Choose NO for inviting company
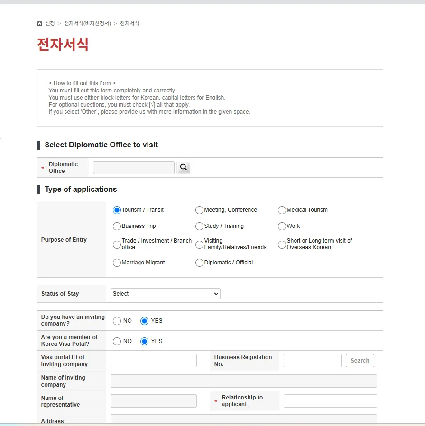425x426 pixels. (117, 321)
